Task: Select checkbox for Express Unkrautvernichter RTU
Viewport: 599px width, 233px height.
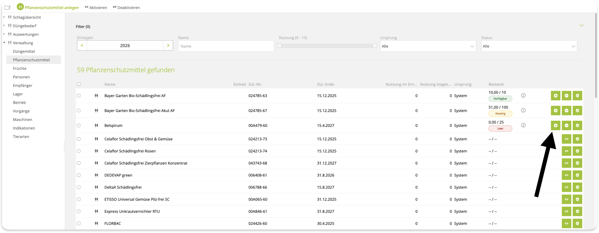Action: coord(79,211)
